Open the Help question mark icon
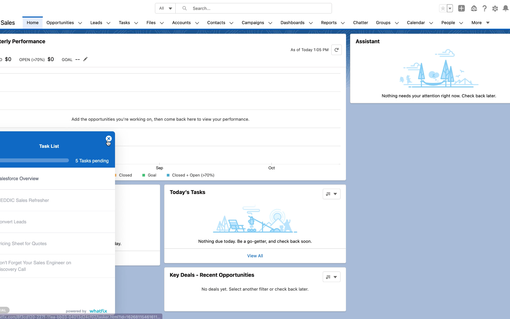510x319 pixels. pos(484,9)
